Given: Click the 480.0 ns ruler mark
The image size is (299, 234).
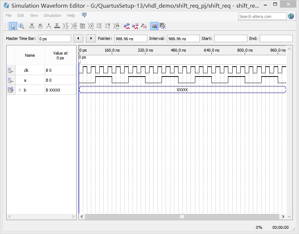Looking at the screenshot, I should [x=178, y=51].
